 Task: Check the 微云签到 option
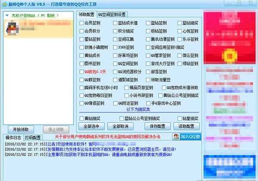click(x=180, y=55)
